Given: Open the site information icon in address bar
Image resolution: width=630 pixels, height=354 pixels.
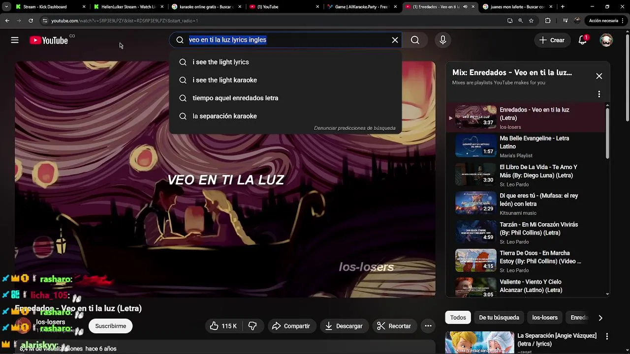Looking at the screenshot, I should 45,21.
